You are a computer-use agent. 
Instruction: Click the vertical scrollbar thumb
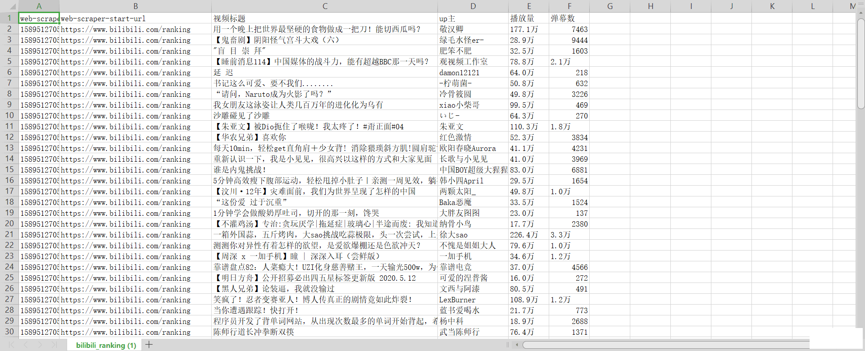[861, 64]
